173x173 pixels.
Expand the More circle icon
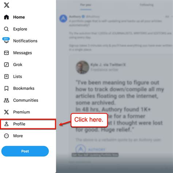6,136
